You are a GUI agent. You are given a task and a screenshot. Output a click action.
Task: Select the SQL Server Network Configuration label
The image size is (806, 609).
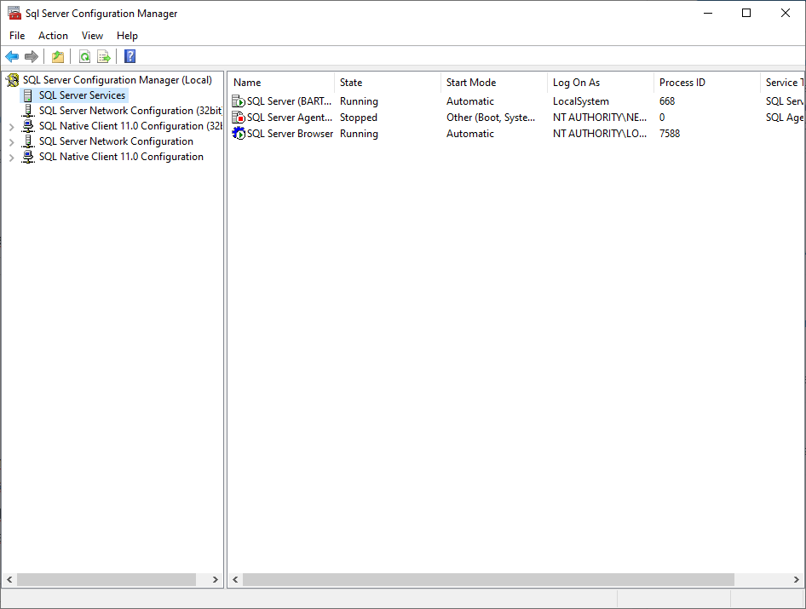pos(116,141)
